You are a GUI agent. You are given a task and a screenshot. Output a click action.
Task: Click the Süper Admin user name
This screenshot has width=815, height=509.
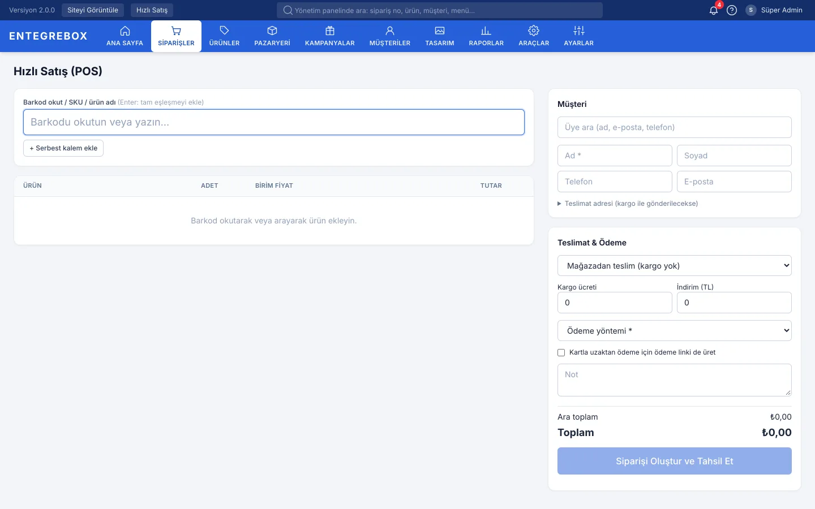(782, 10)
